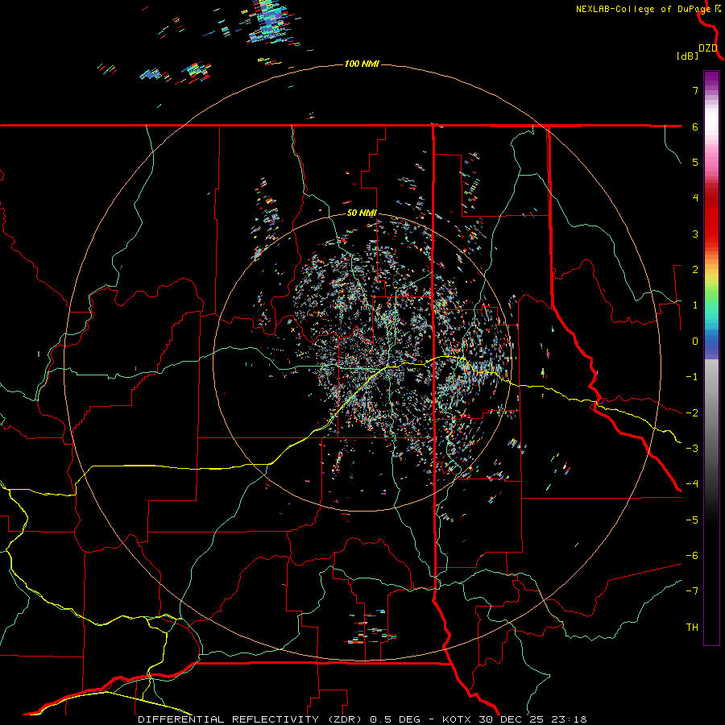This screenshot has width=725, height=725.
Task: Click the 2 value on the color scale
Action: click(x=695, y=270)
